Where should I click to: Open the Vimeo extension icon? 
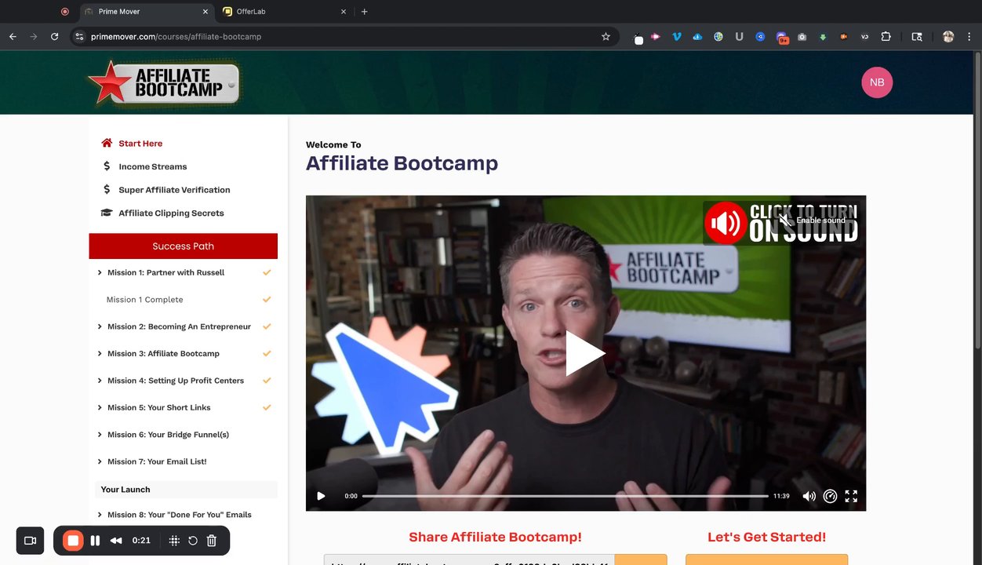pos(677,36)
